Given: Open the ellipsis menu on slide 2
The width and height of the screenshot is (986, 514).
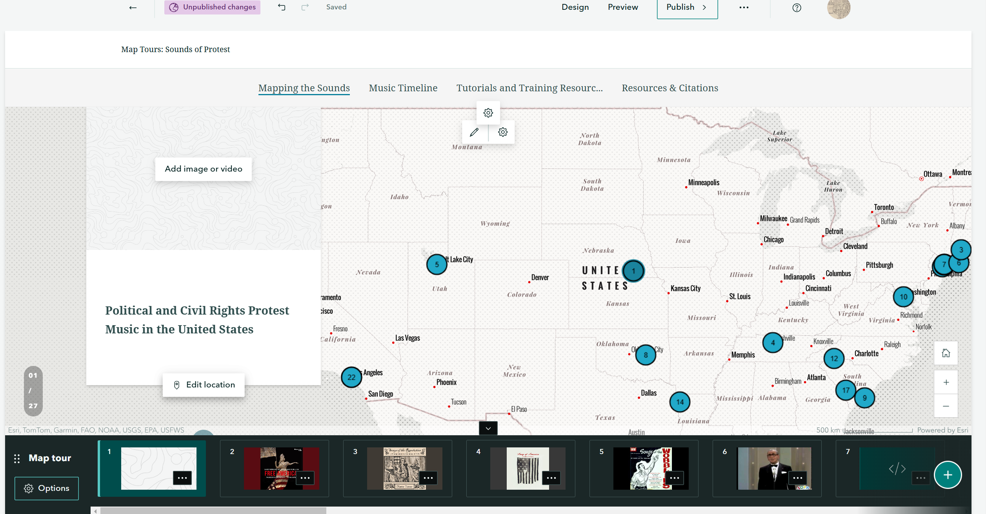Looking at the screenshot, I should click(306, 478).
